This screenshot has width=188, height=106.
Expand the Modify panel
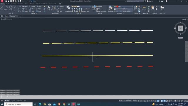click(x=34, y=14)
